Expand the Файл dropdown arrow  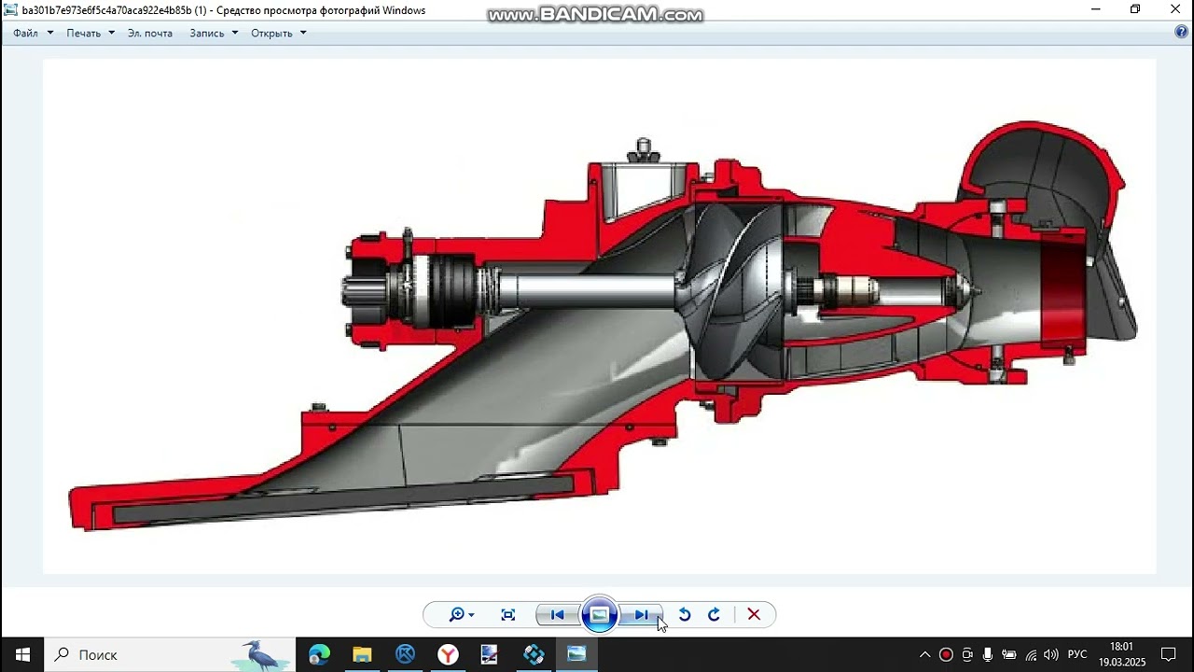[x=50, y=33]
